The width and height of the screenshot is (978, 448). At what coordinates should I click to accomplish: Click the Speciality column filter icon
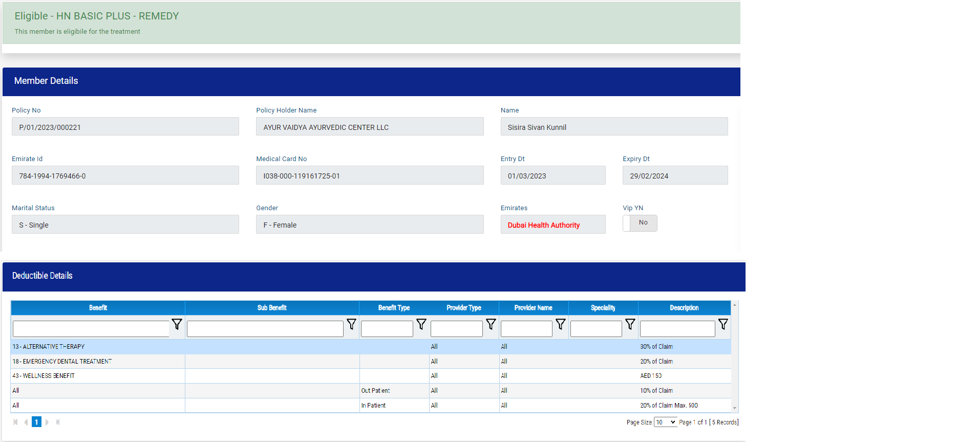tap(630, 324)
